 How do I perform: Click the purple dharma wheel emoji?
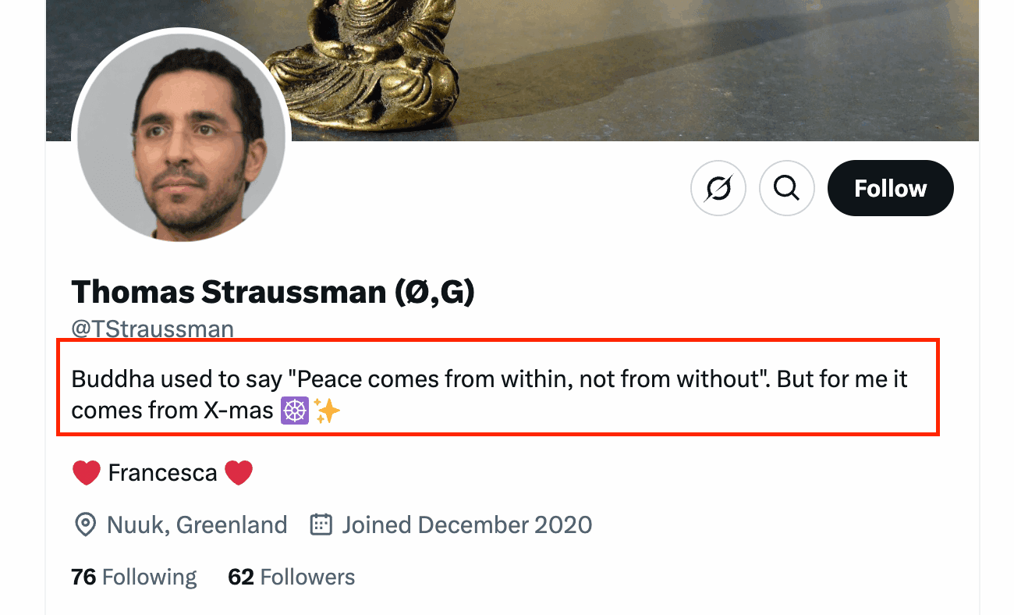(295, 411)
